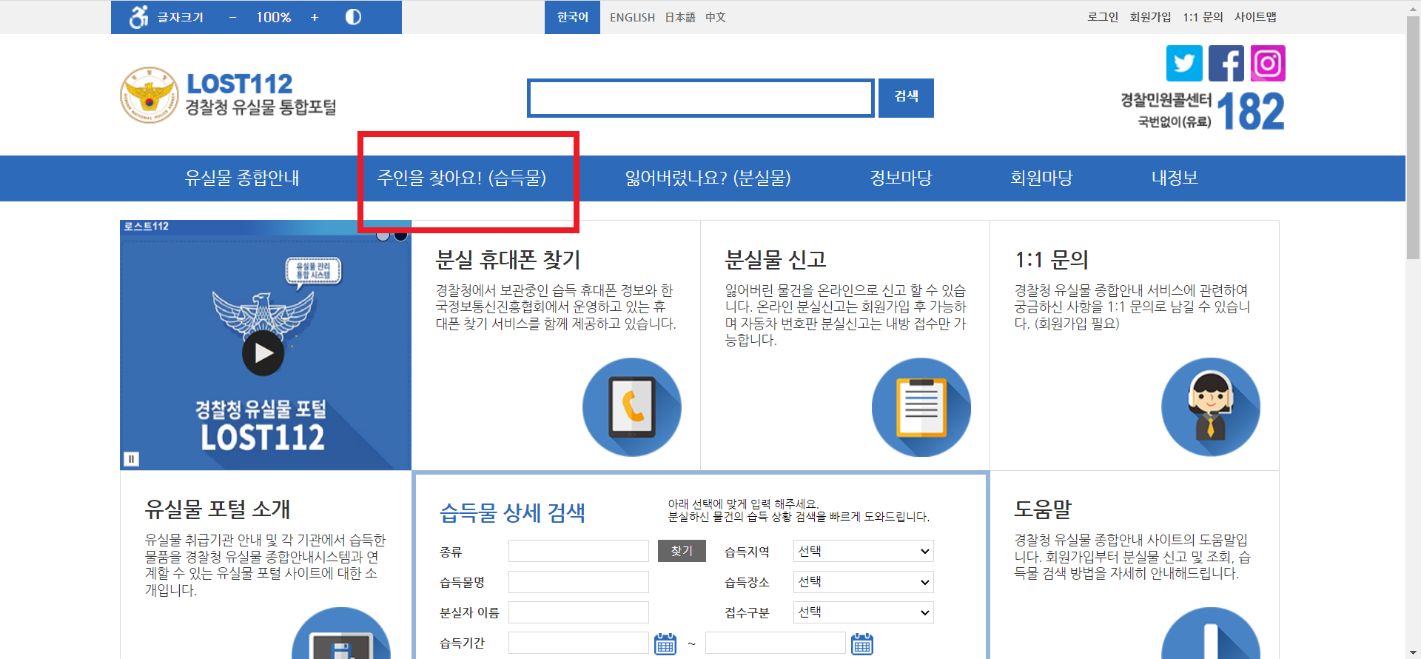Click the 182 call center number
This screenshot has width=1421, height=659.
[1251, 111]
